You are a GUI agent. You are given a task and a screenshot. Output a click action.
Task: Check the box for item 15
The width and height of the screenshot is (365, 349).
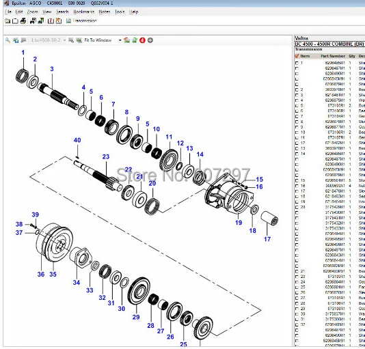[x=297, y=180]
